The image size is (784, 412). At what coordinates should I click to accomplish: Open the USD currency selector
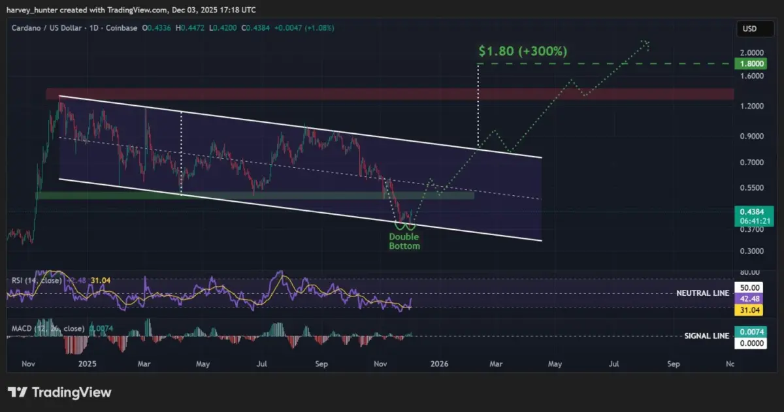coord(755,28)
